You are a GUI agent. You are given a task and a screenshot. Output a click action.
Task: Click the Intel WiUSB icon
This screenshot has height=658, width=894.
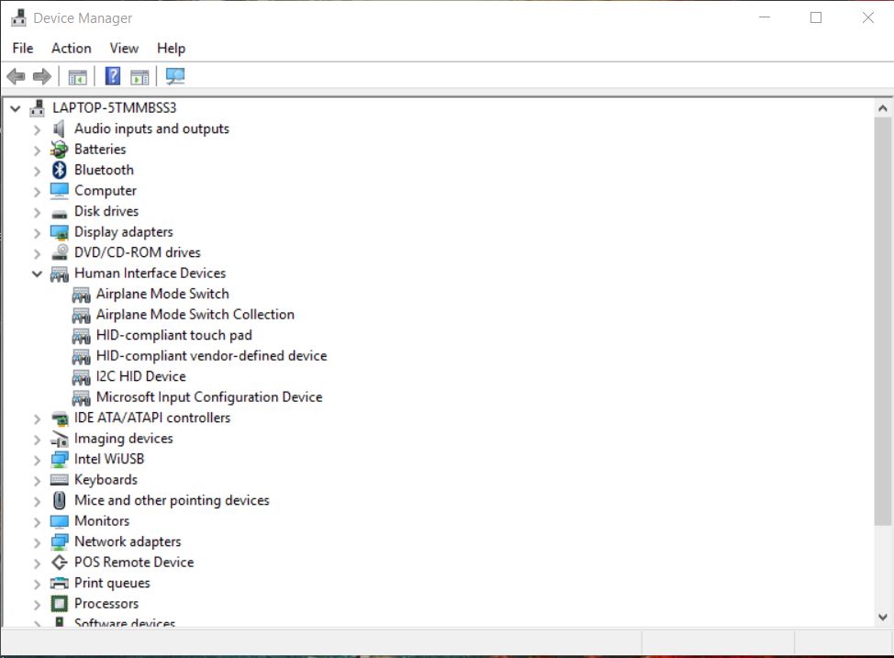coord(60,460)
